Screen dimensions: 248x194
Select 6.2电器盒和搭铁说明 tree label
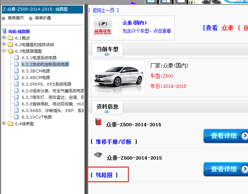pyautogui.click(x=35, y=45)
